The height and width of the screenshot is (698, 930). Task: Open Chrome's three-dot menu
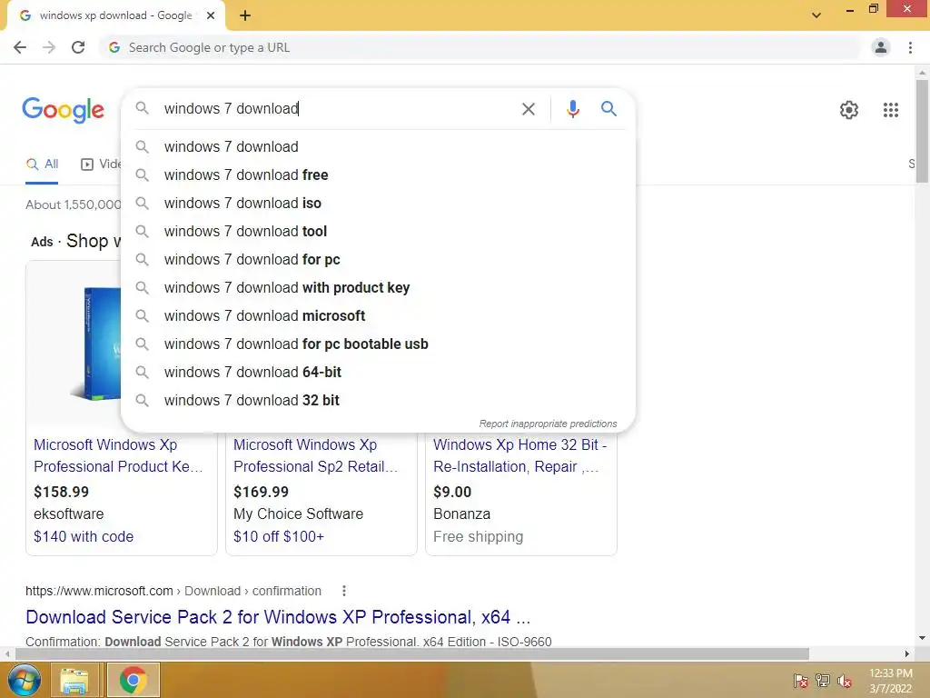pyautogui.click(x=910, y=47)
